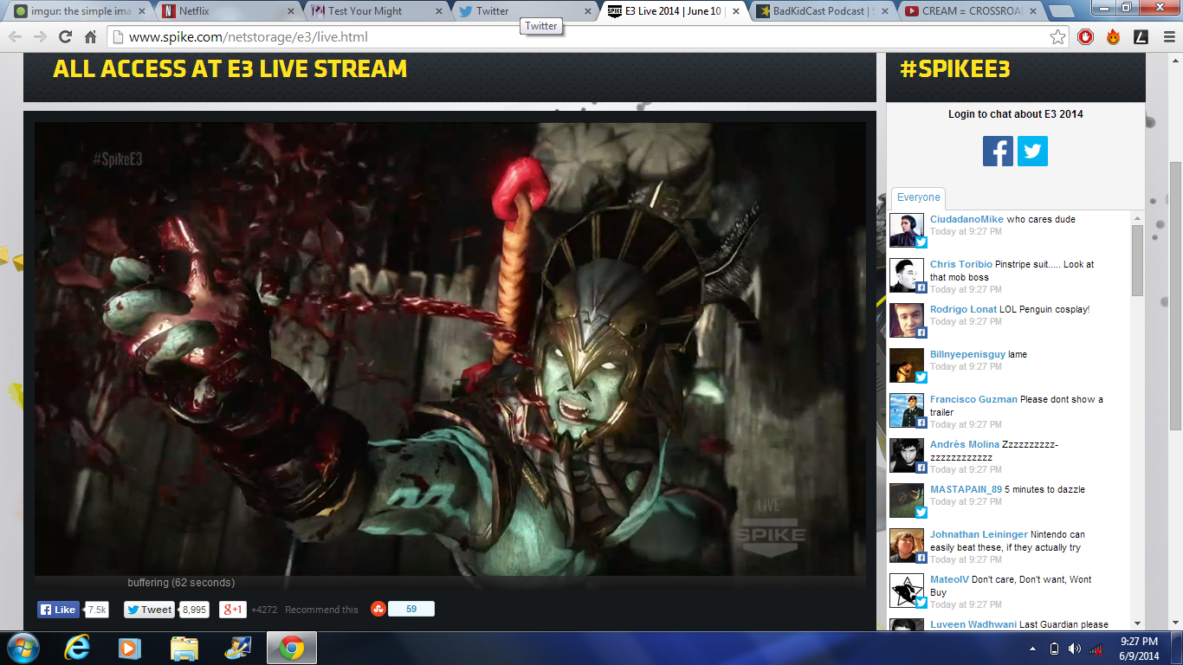Launch Internet Explorer from taskbar
The height and width of the screenshot is (665, 1183).
(x=79, y=648)
